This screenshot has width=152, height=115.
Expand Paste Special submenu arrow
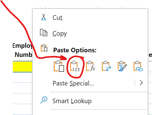141,83
